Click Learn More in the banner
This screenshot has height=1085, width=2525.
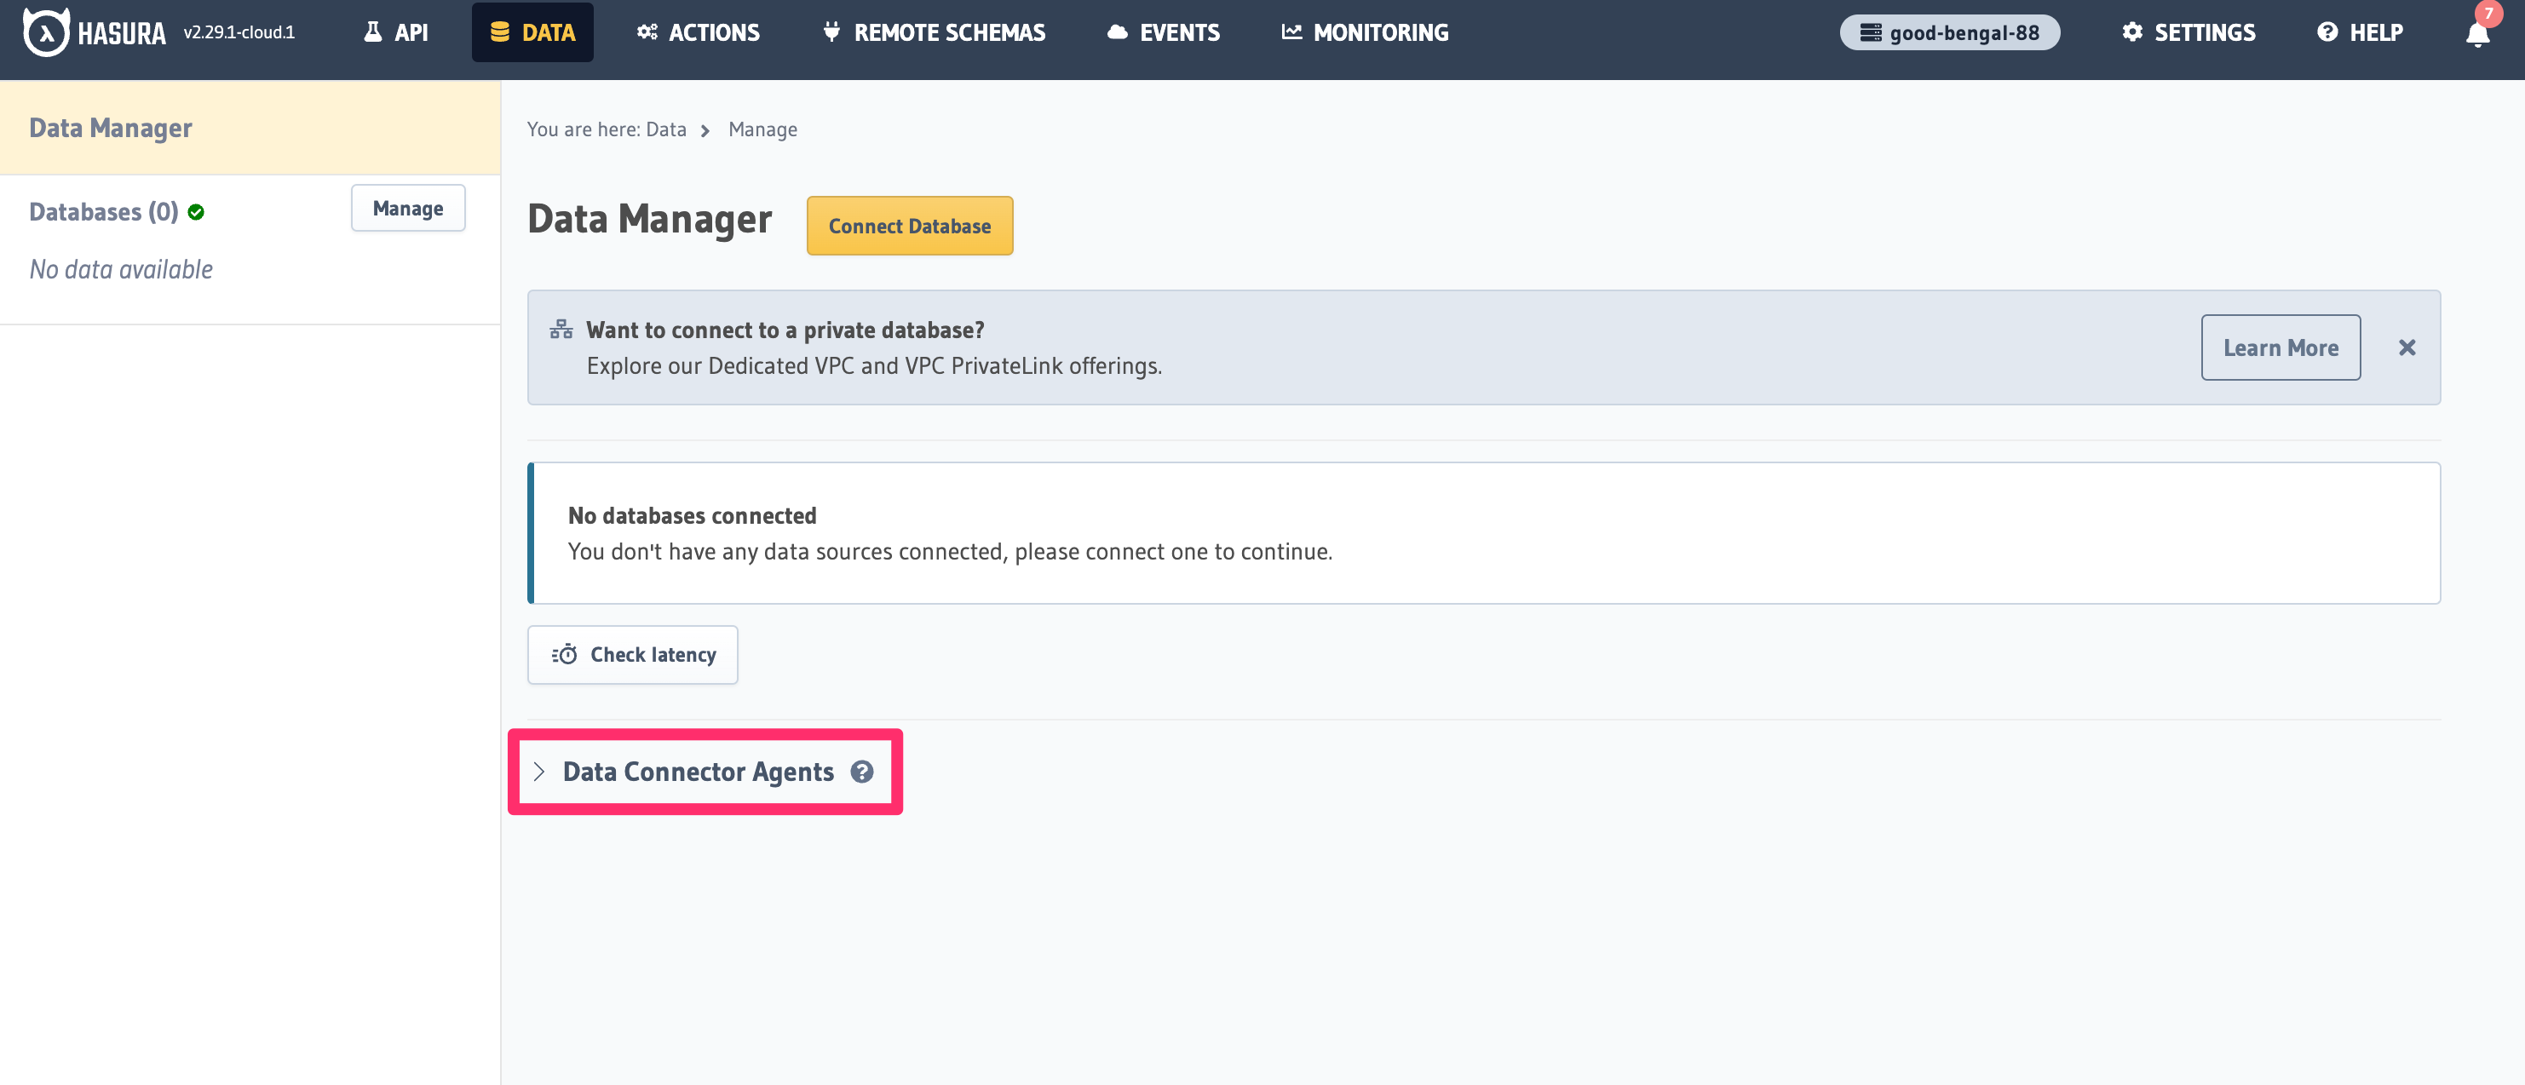point(2280,347)
